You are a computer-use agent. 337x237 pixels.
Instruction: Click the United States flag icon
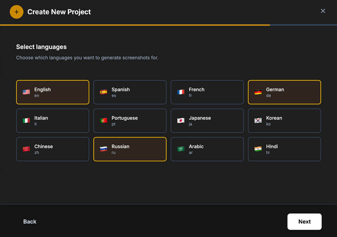click(x=26, y=92)
